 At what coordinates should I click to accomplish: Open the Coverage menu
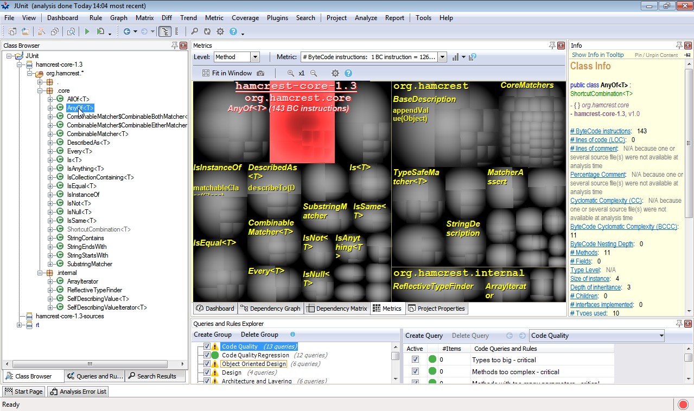[245, 18]
